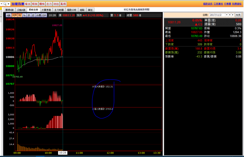This screenshot has height=157, width=244.
Task: Toggle the 浮 chart button
Action: click(29, 15)
